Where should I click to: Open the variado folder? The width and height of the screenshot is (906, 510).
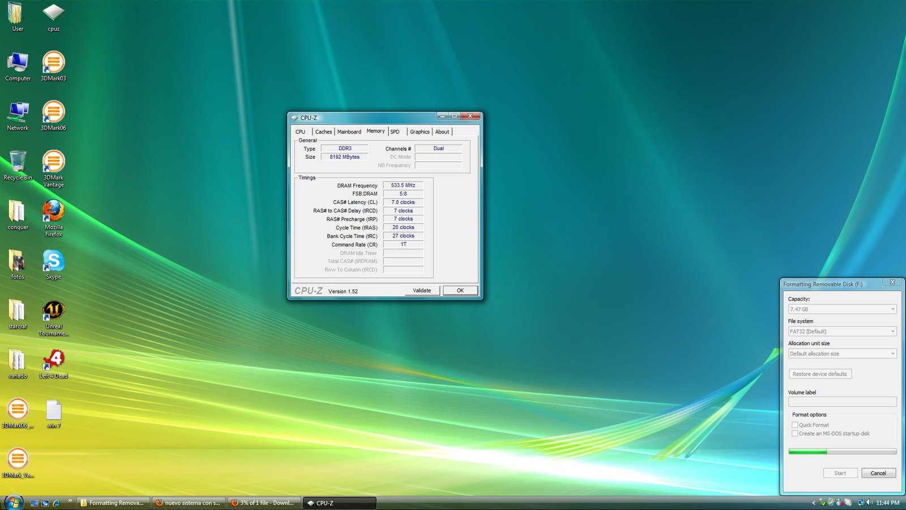(x=18, y=364)
